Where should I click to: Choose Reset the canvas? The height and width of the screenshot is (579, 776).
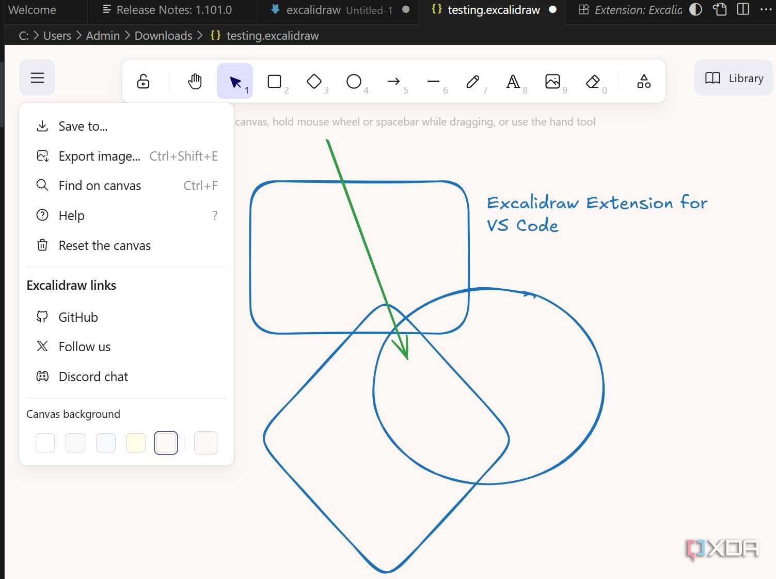point(126,246)
